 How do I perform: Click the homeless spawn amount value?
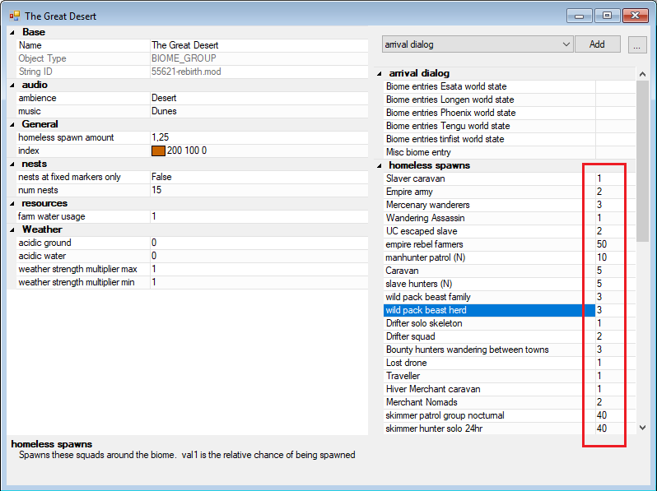[259, 137]
